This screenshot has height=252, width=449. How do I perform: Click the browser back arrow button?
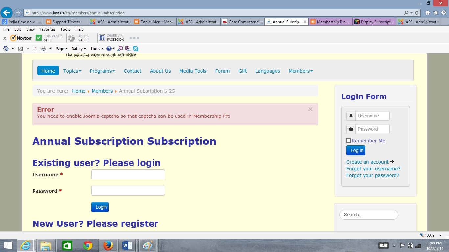pos(6,13)
